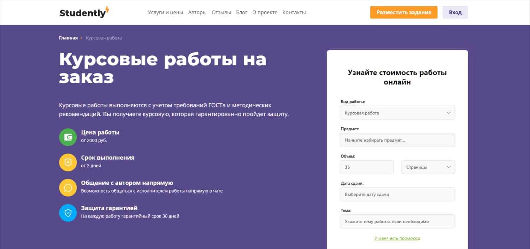Open Услуги и цены menu item
Image resolution: width=530 pixels, height=249 pixels.
165,12
